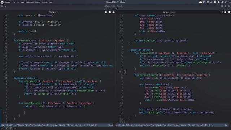Open the Bookmarks menu
The height and width of the screenshot is (130, 231).
tap(30, 2)
